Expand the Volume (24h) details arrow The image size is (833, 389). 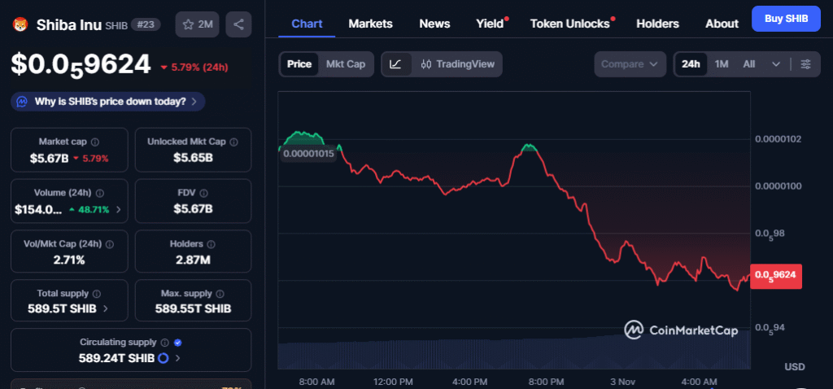(x=119, y=209)
